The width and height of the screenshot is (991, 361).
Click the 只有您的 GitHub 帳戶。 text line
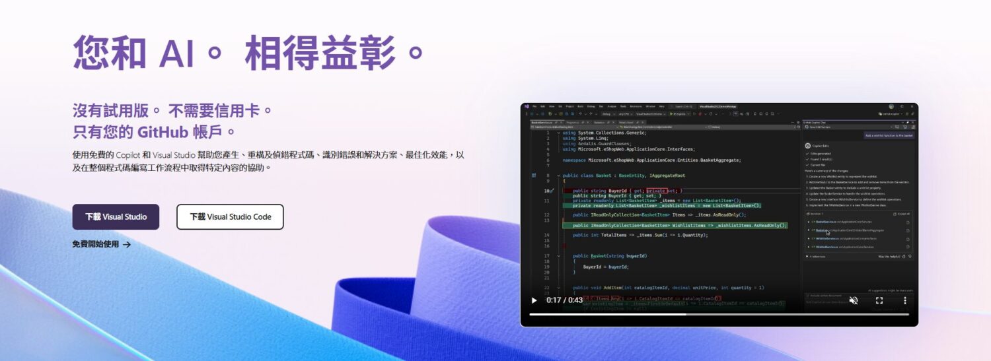(157, 131)
